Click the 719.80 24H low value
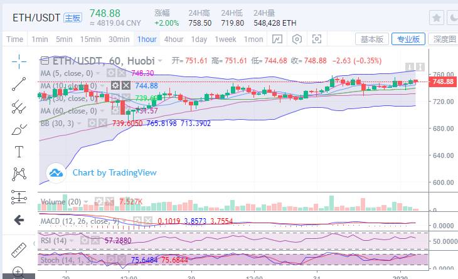Screen dimensions: 458x279 (x=233, y=23)
